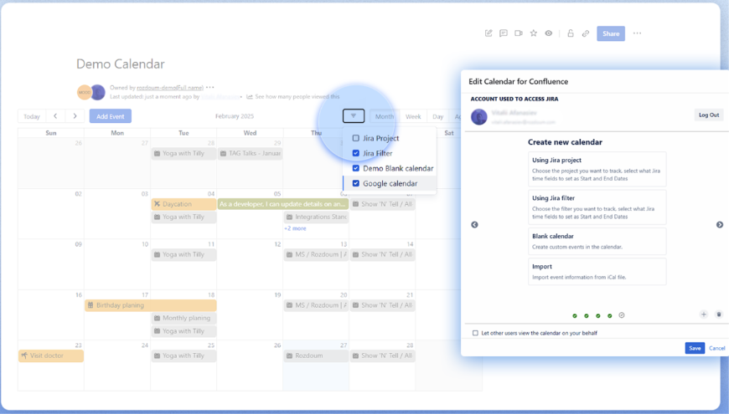Check the Jira Project checkbox
729x414 pixels.
tap(355, 138)
